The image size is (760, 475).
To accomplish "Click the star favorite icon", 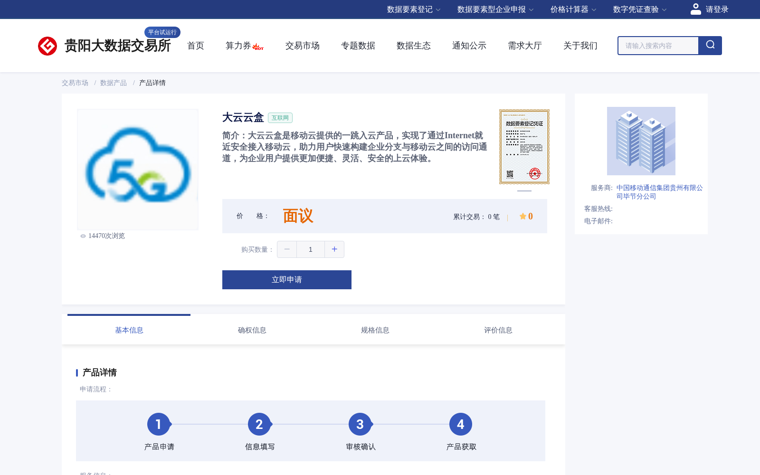I will click(x=522, y=216).
